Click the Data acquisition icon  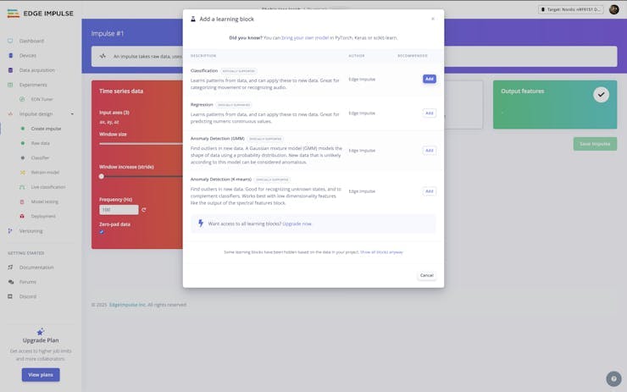click(10, 70)
